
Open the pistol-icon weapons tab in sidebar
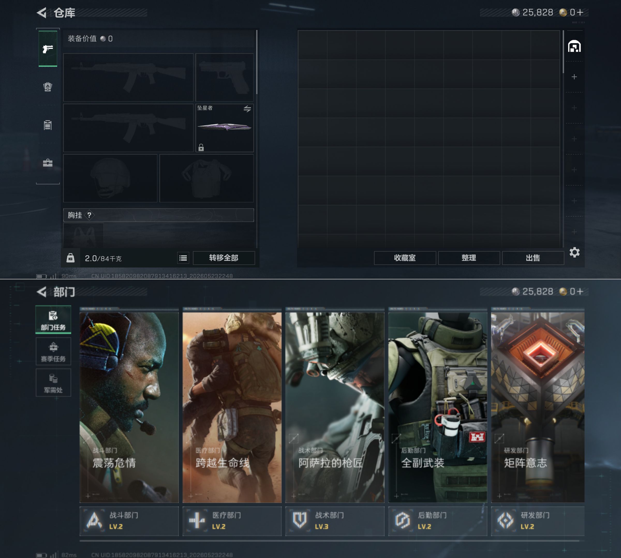click(x=48, y=48)
